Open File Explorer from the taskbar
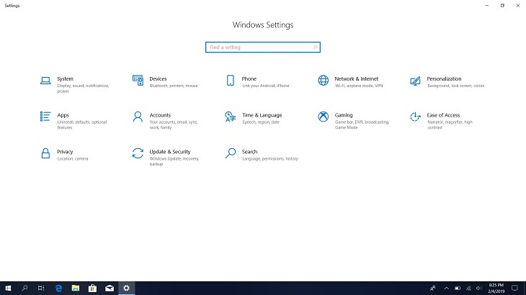Screen dimensions: 526x295 click(x=76, y=288)
